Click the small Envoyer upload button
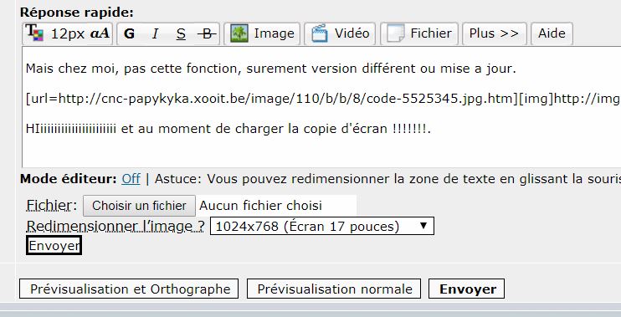This screenshot has width=621, height=317. click(x=54, y=245)
